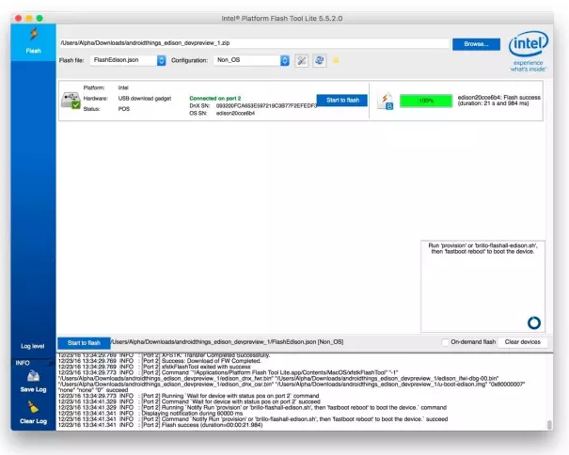Click the flash file path field

[252, 43]
